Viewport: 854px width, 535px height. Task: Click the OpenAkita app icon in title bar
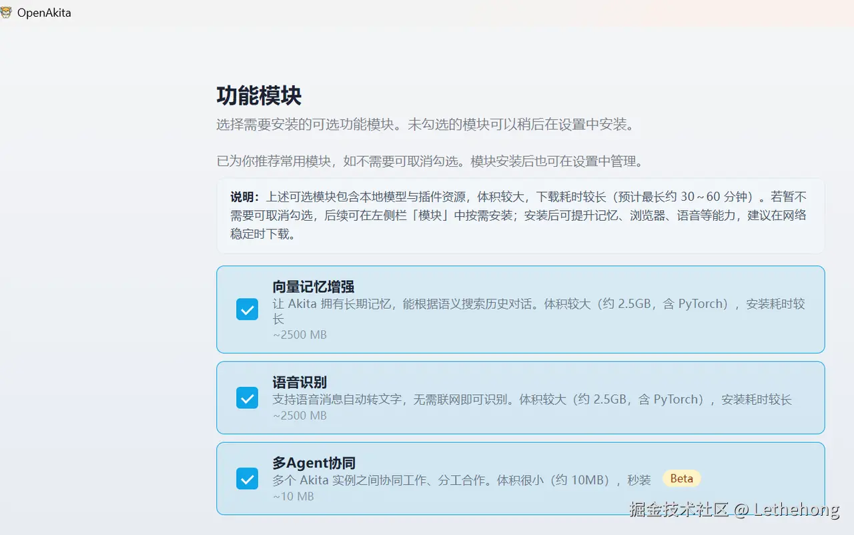tap(7, 13)
